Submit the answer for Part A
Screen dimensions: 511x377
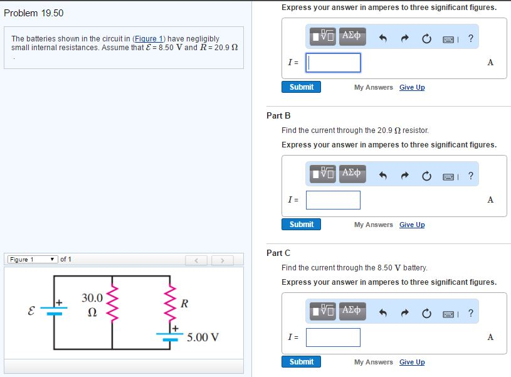(301, 87)
